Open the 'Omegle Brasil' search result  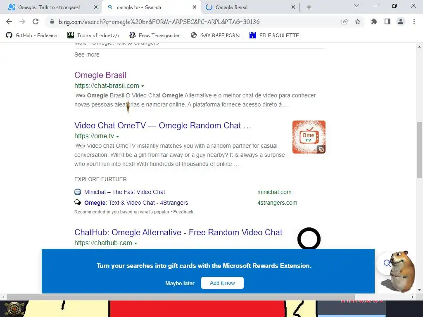100,75
